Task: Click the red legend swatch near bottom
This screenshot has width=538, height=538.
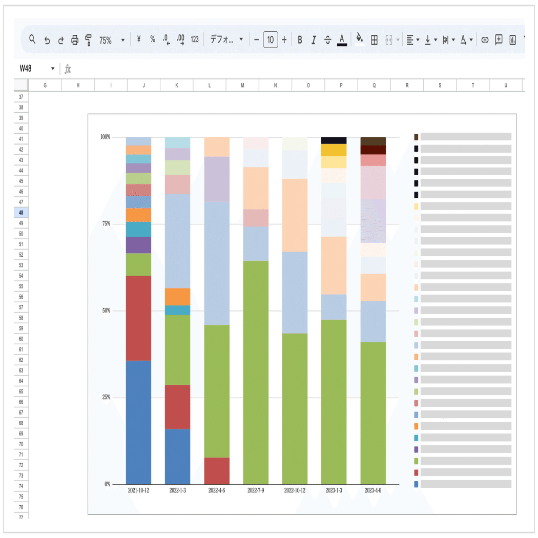Action: coord(416,472)
